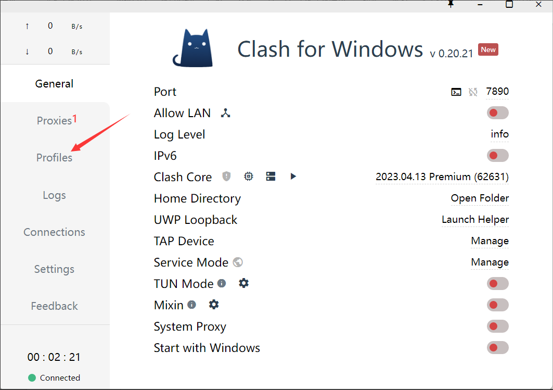Open the Proxies tab
553x390 pixels.
pyautogui.click(x=54, y=121)
